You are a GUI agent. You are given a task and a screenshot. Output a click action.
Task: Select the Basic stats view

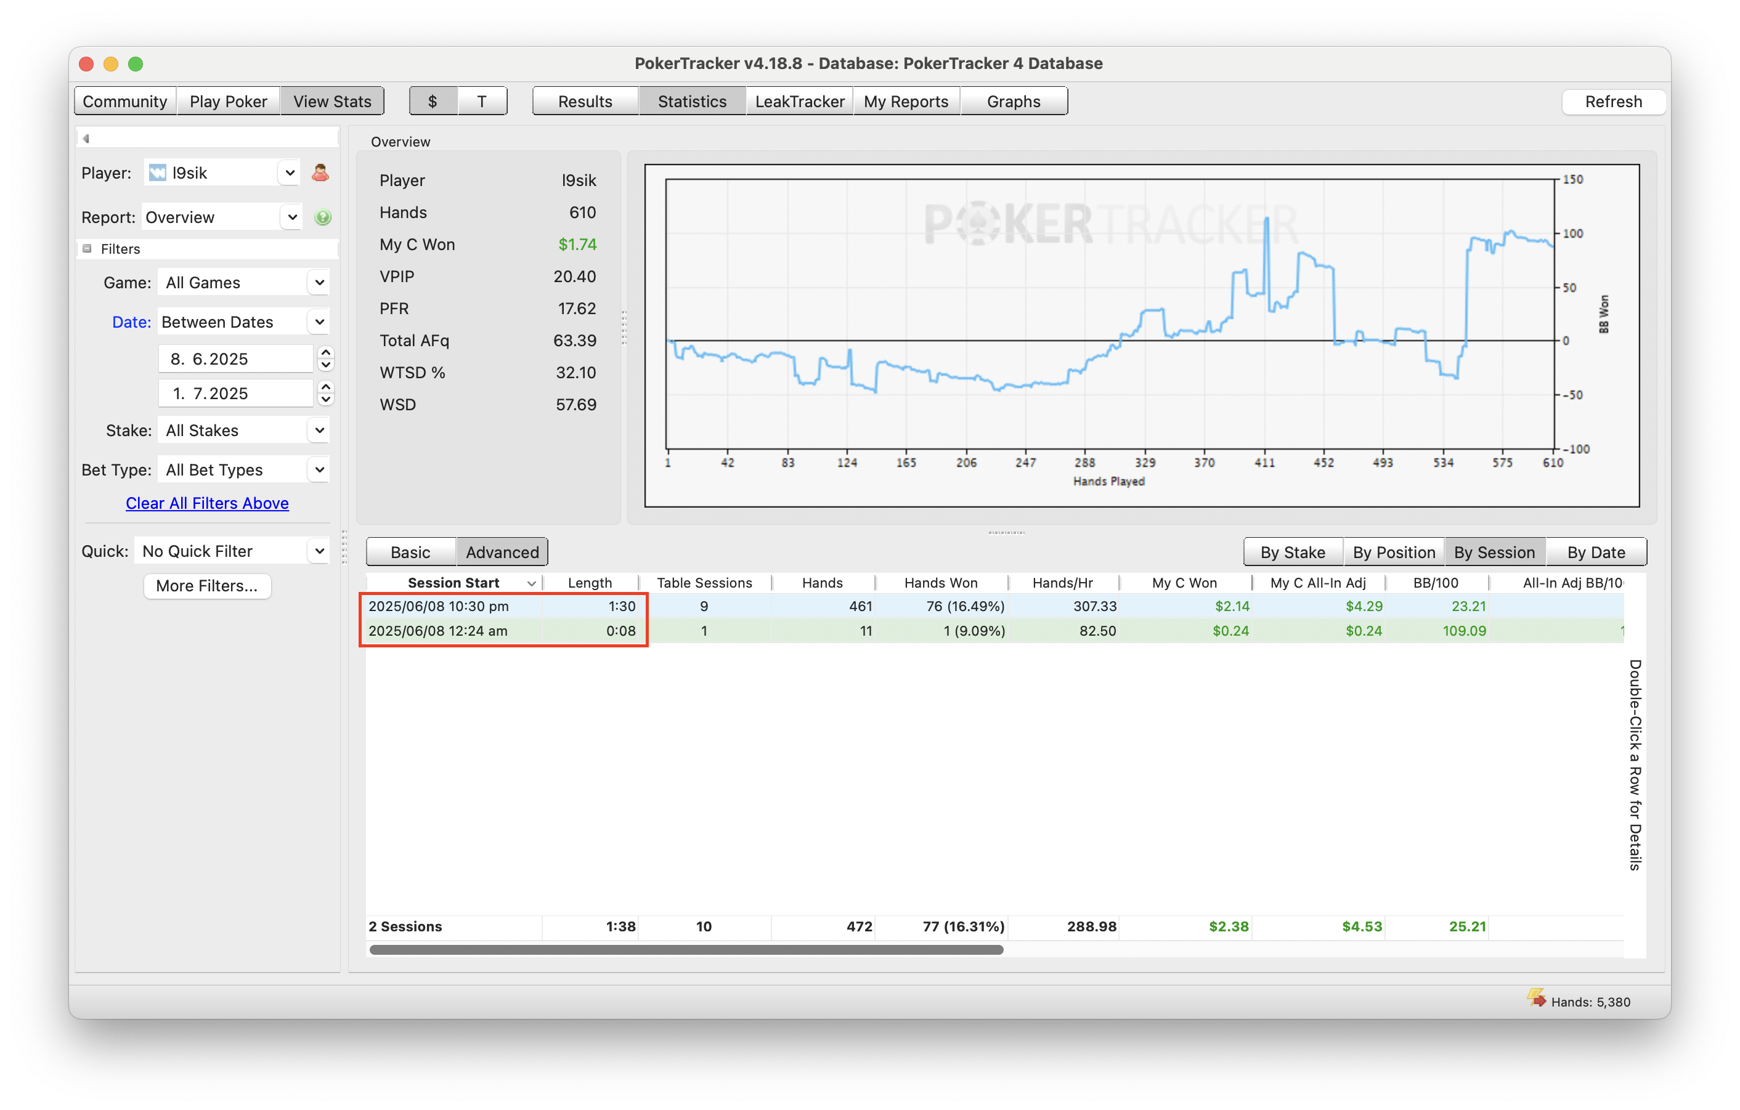click(x=410, y=553)
